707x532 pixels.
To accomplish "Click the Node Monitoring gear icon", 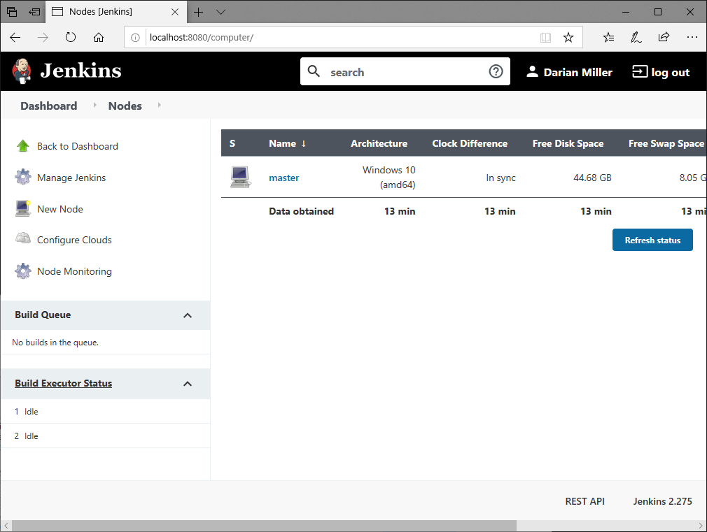I will point(22,271).
